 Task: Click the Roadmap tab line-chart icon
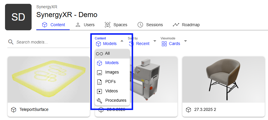point(176,25)
